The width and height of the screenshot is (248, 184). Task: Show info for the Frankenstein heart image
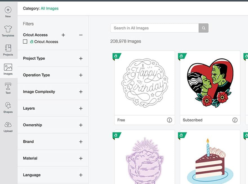click(235, 120)
